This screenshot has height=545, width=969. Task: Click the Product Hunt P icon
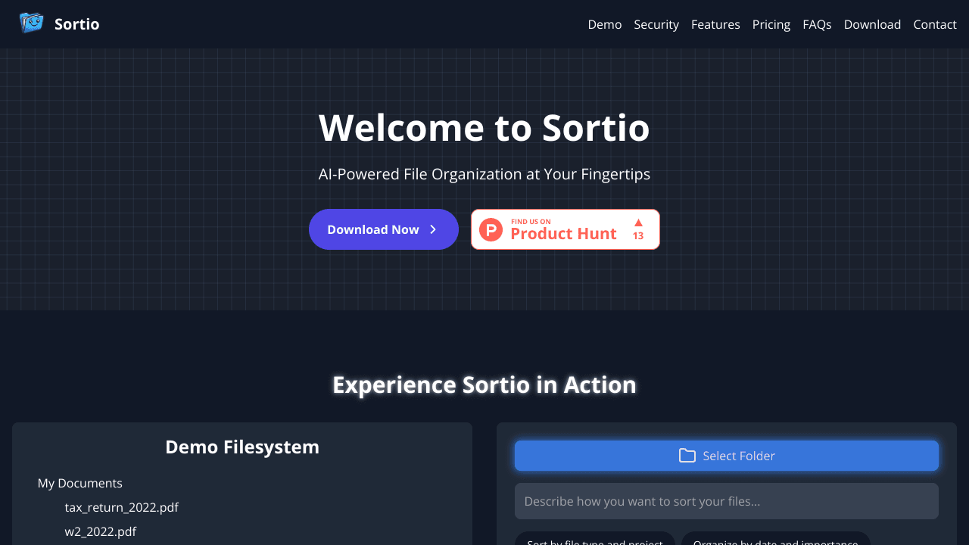pyautogui.click(x=491, y=229)
